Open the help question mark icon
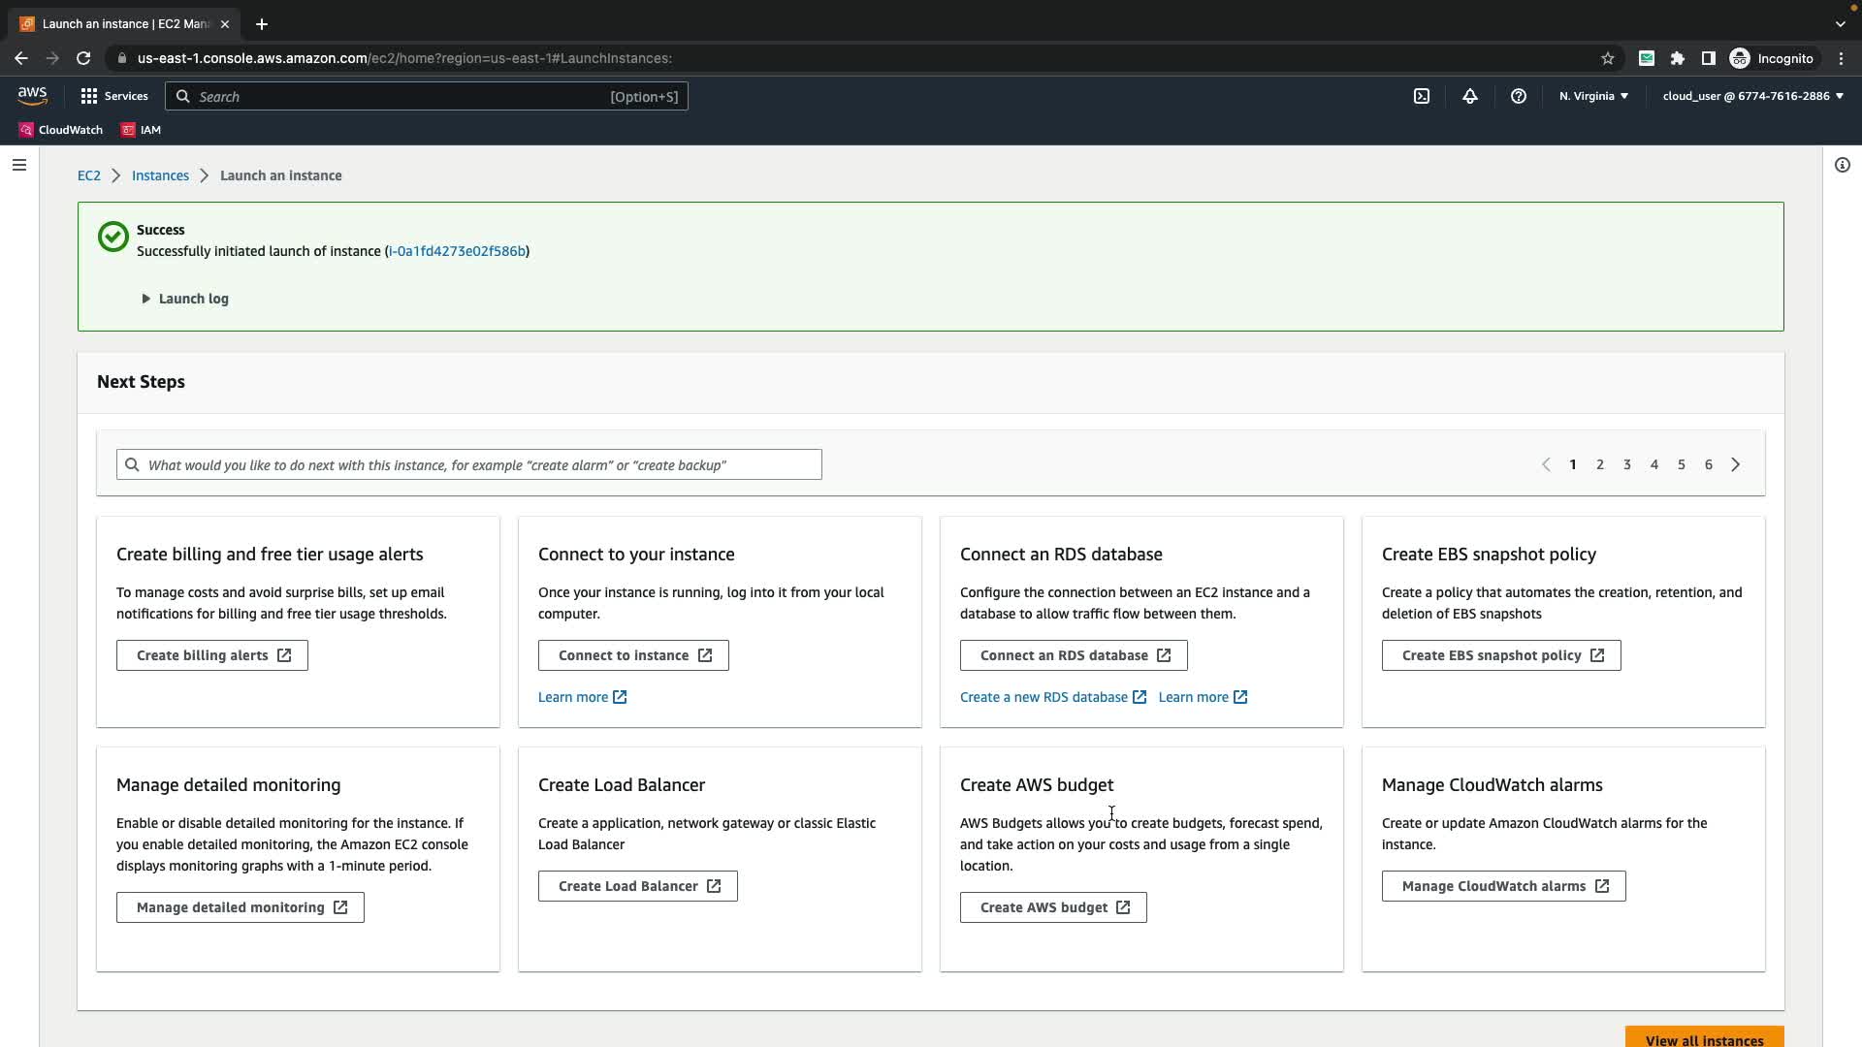 tap(1519, 96)
